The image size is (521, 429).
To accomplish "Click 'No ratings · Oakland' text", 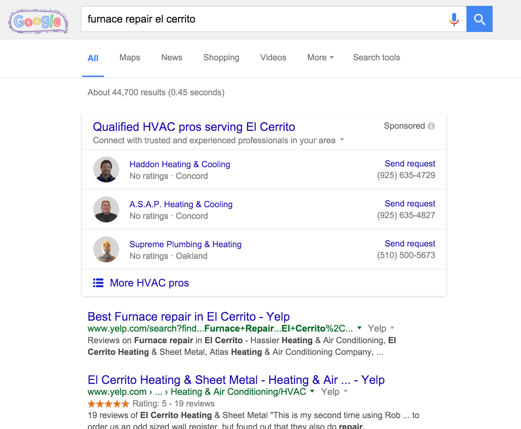I will pos(168,256).
